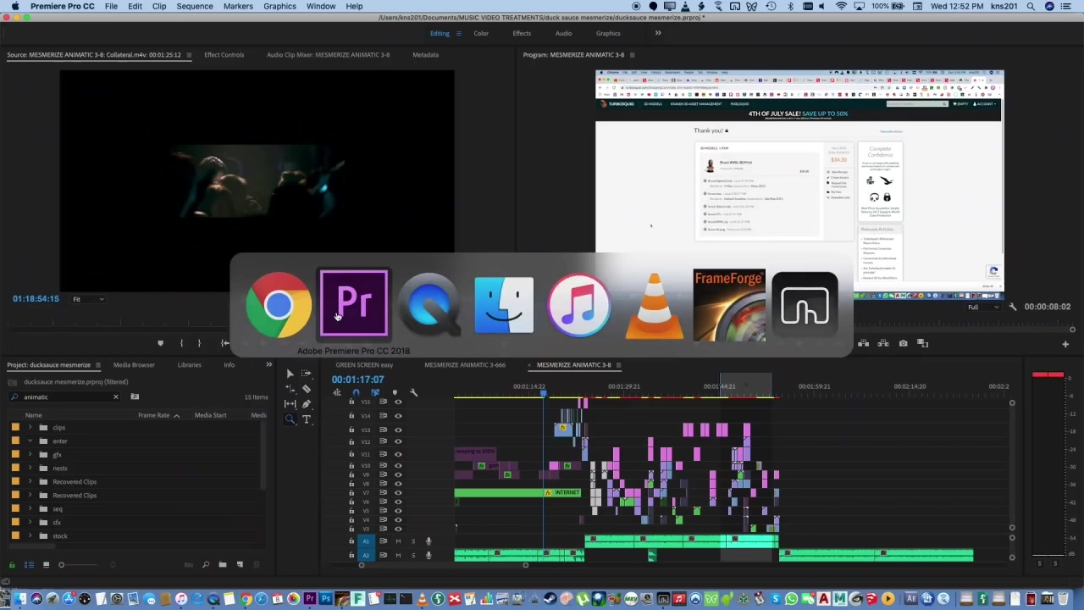Switch to Effect Controls tab
The image size is (1084, 610).
click(x=224, y=55)
